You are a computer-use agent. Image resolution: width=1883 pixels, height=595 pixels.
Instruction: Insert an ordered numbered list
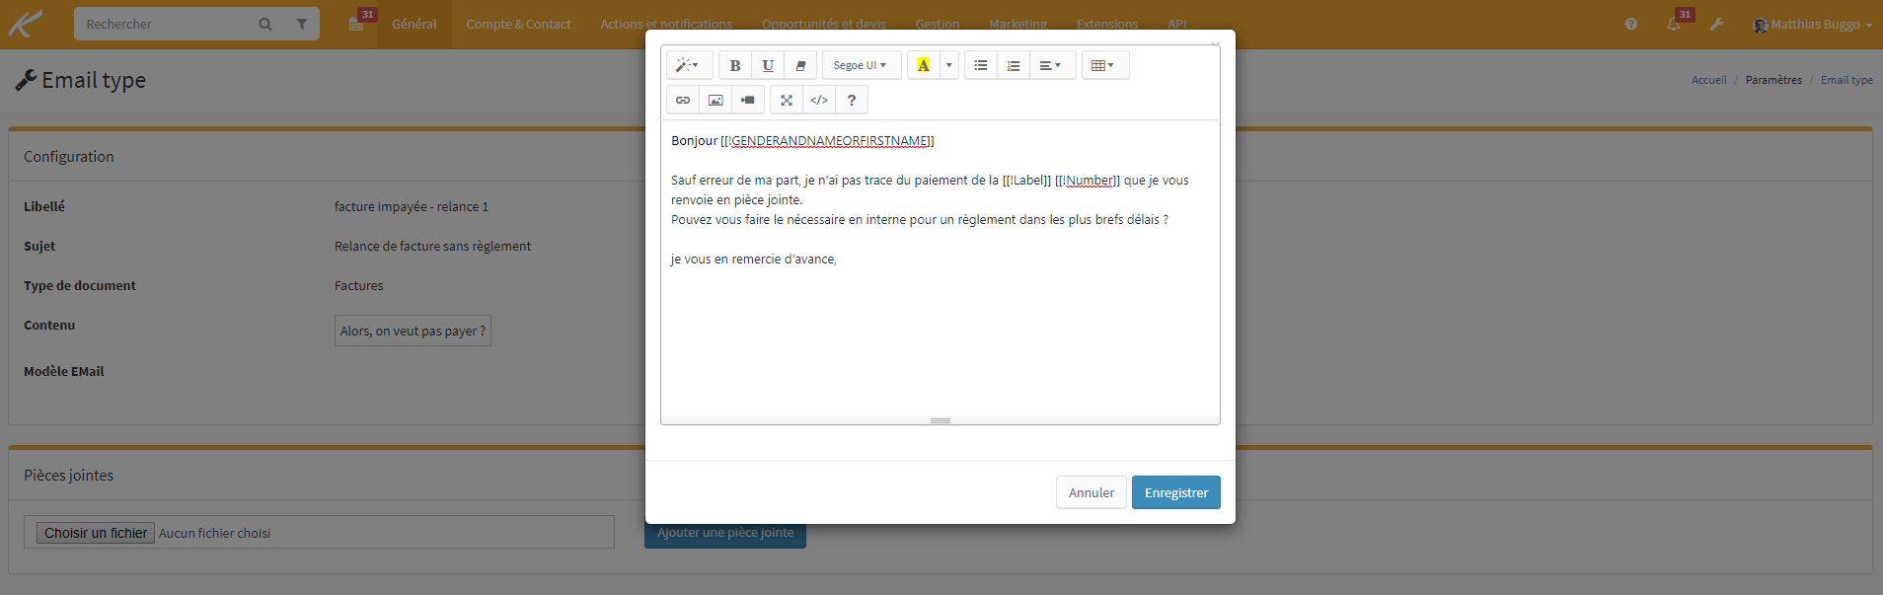[1014, 65]
